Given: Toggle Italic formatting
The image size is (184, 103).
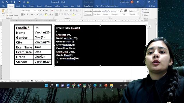Looking at the screenshot, I should coord(25,14).
